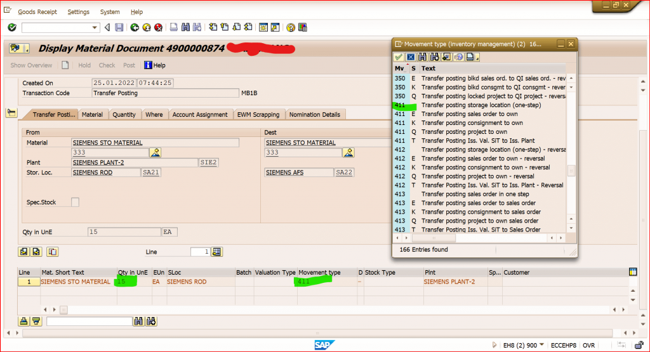The width and height of the screenshot is (650, 352).
Task: Click the personal value list icon in Movement type popup
Action: click(446, 56)
